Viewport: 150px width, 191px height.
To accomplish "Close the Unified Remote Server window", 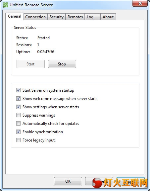I will point(140,3).
